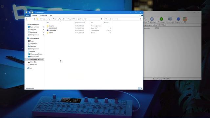Image resolution: width=210 pixels, height=118 pixels.
Task: Open Музыка folder in navigation pane
Action: (32, 51)
